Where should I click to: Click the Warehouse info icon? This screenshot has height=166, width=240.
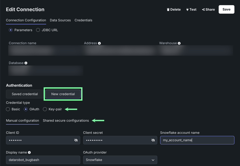pos(179,43)
